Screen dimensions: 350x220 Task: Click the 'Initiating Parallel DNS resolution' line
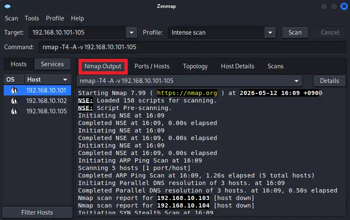click(181, 183)
